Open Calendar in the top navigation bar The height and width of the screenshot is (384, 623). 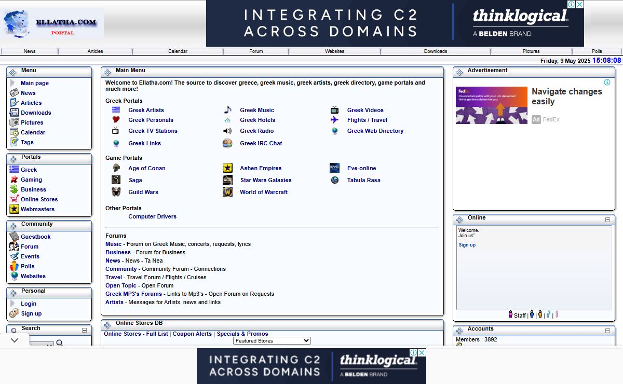click(178, 51)
